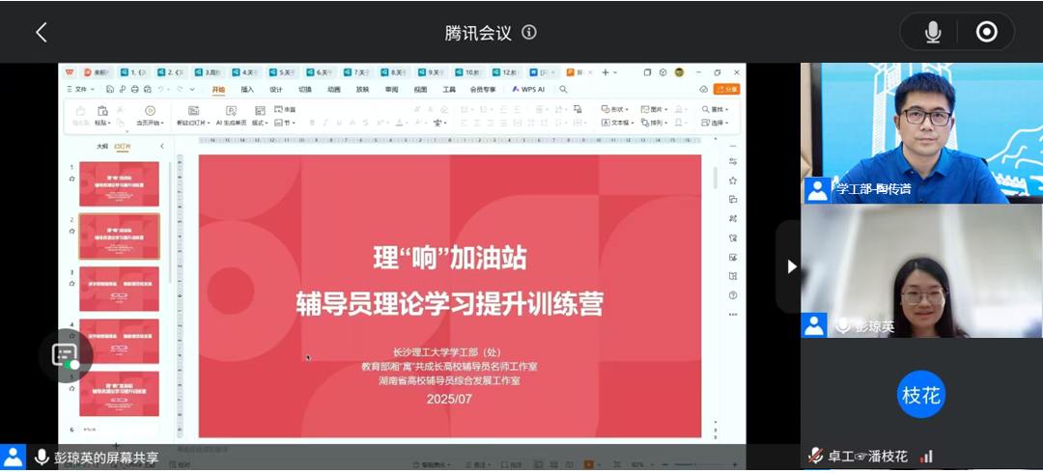Click the search magnifier in the ribbon
This screenshot has height=473, width=1043.
563,89
